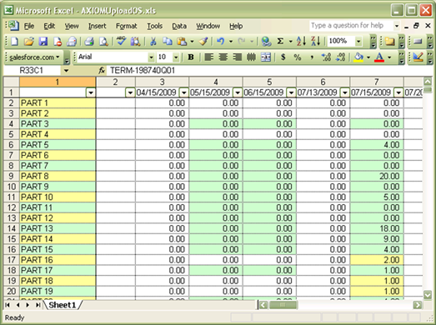The height and width of the screenshot is (325, 436).
Task: Paste from clipboard
Action: pyautogui.click(x=182, y=42)
